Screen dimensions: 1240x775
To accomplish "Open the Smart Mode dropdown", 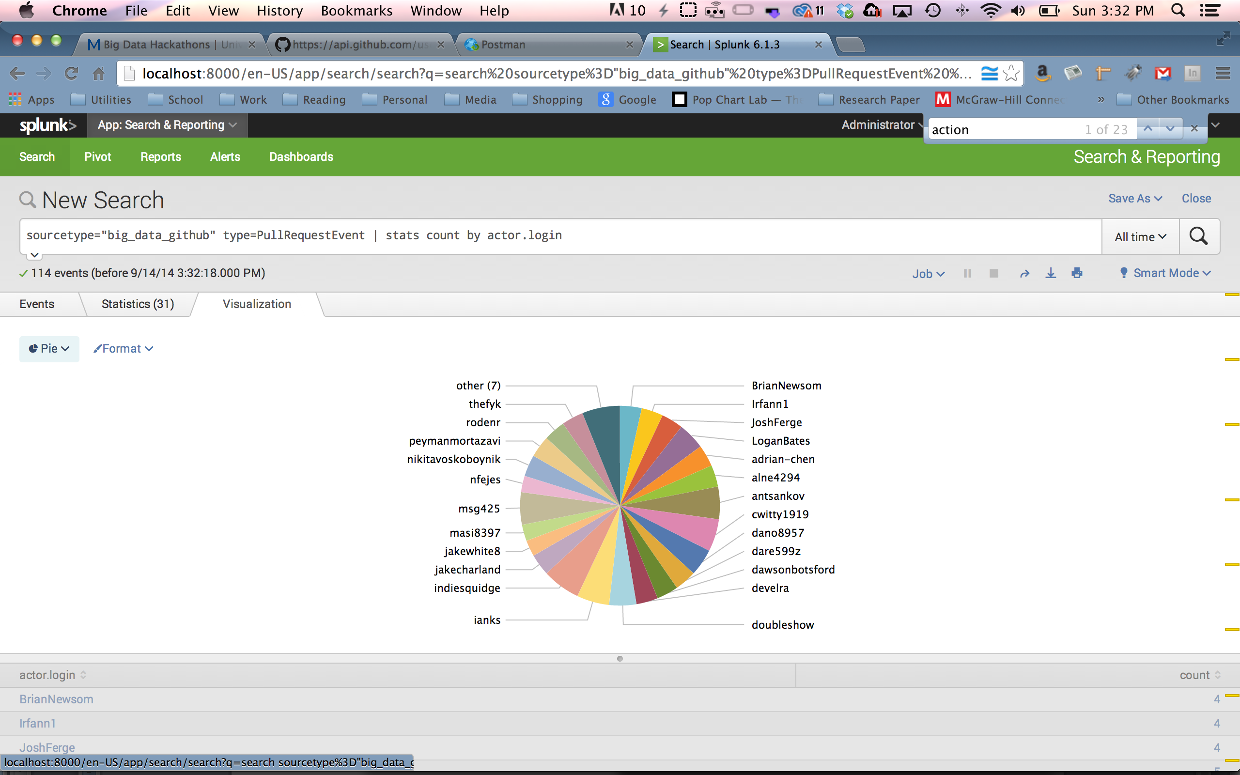I will pyautogui.click(x=1166, y=273).
